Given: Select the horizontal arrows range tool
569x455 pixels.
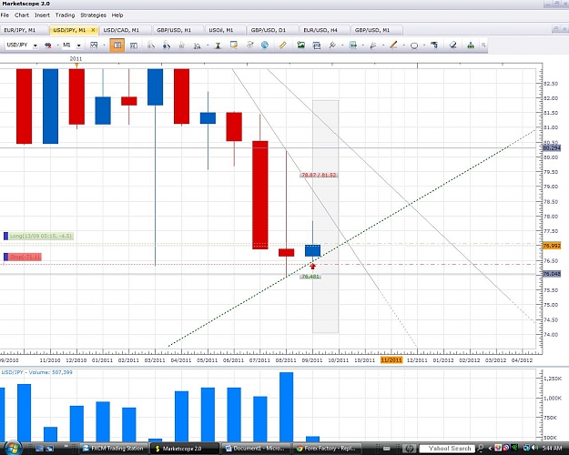Looking at the screenshot, I should tap(352, 45).
